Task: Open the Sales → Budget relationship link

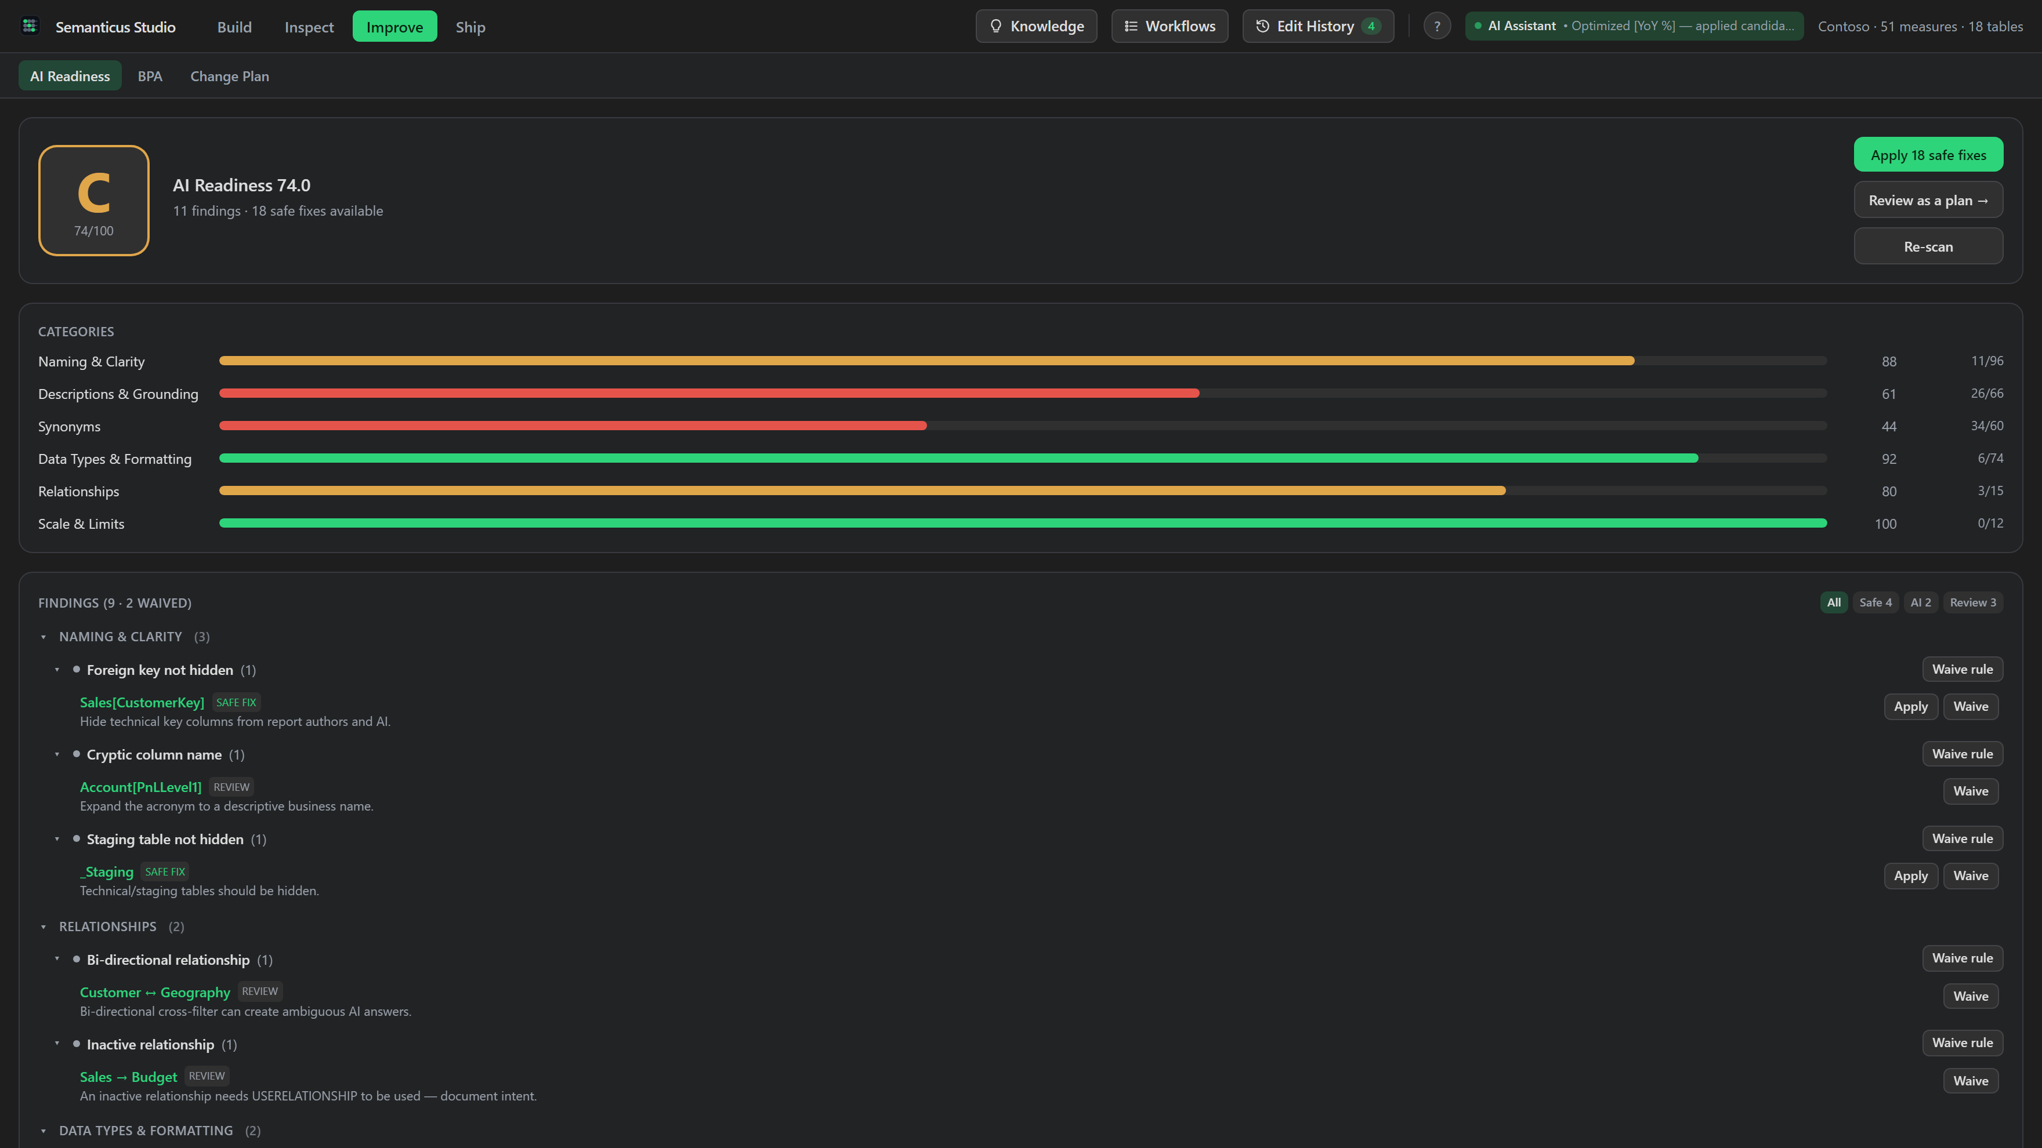Action: tap(128, 1077)
